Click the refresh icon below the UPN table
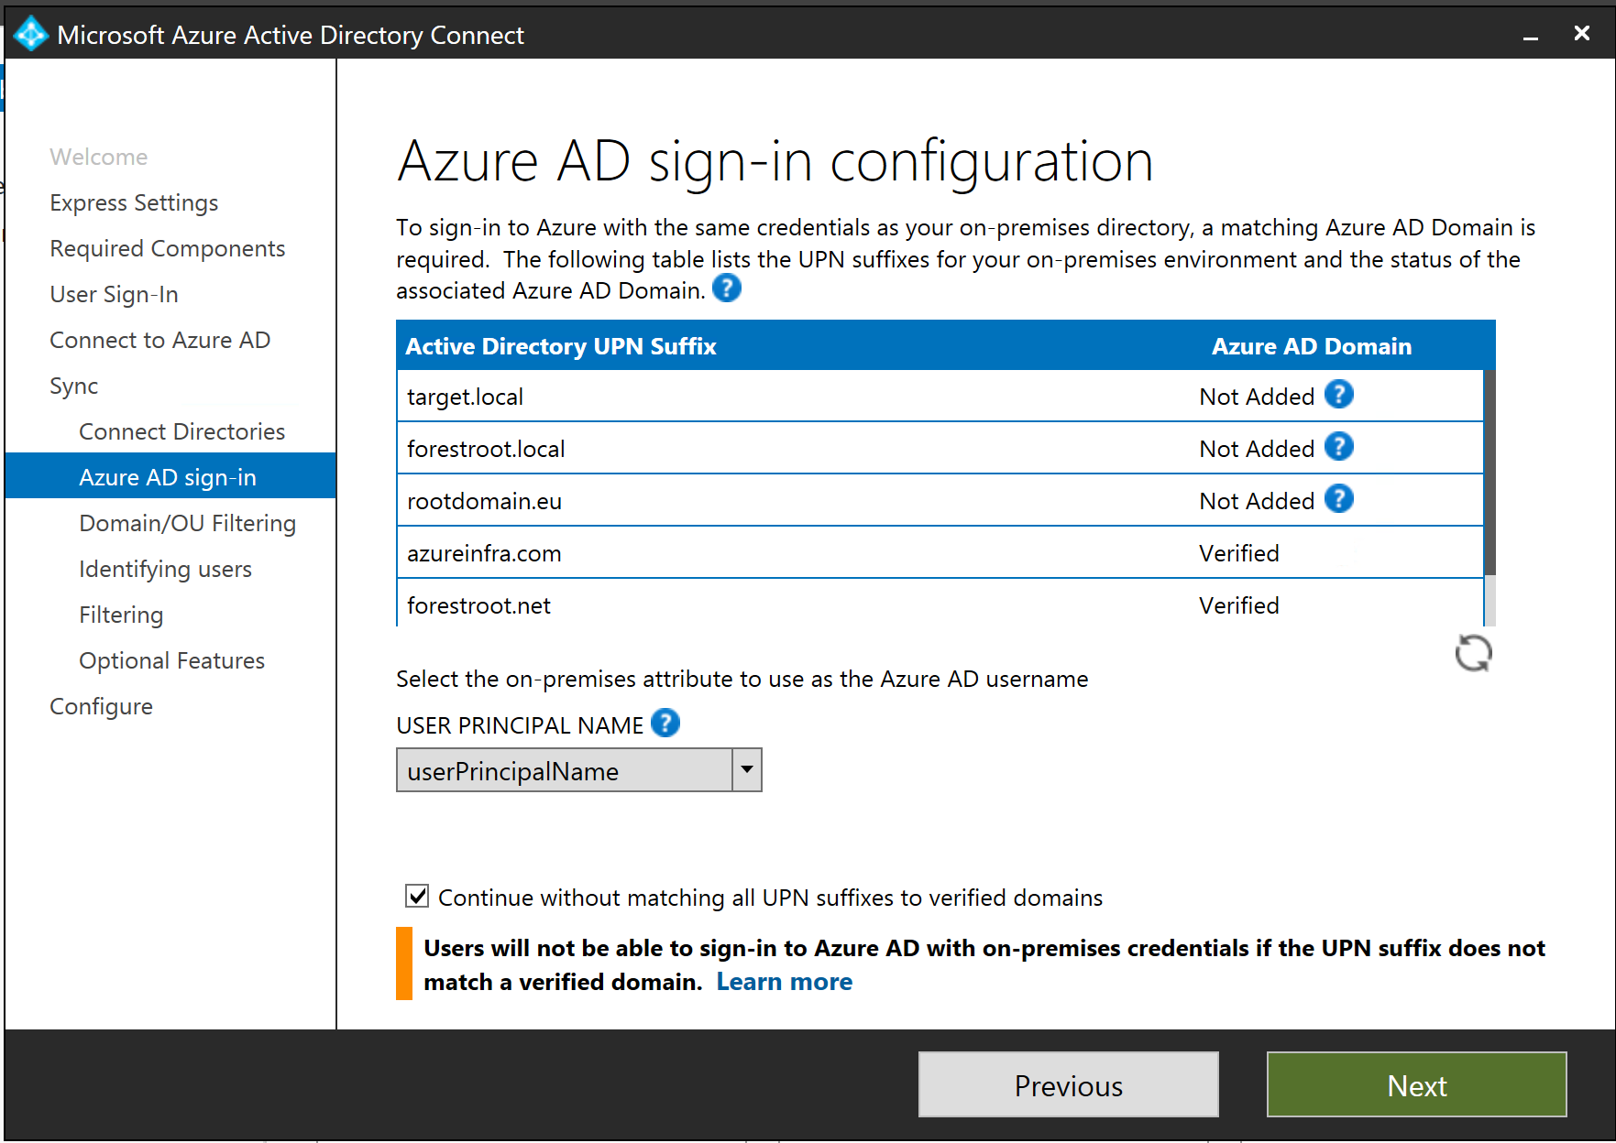The image size is (1616, 1143). pyautogui.click(x=1473, y=653)
